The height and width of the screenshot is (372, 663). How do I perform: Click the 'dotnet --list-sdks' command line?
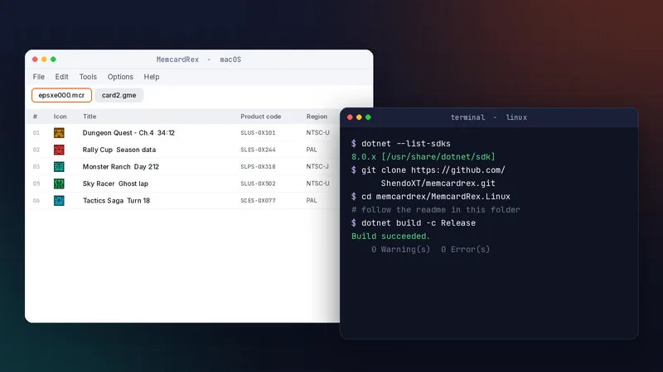pyautogui.click(x=401, y=144)
